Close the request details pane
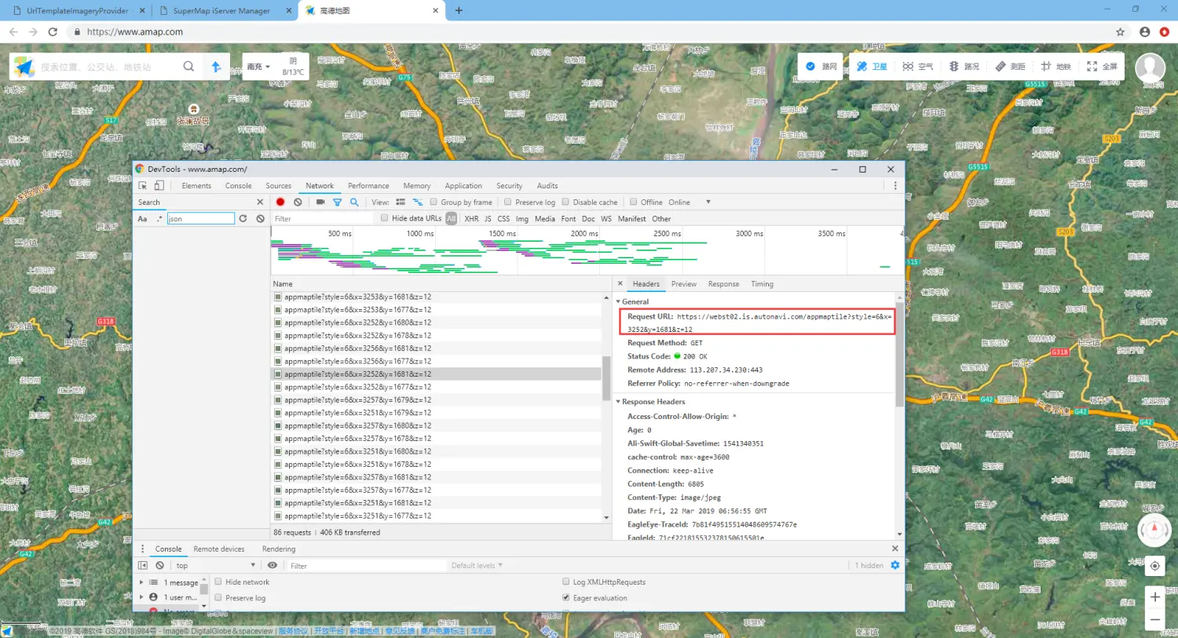 tap(620, 283)
